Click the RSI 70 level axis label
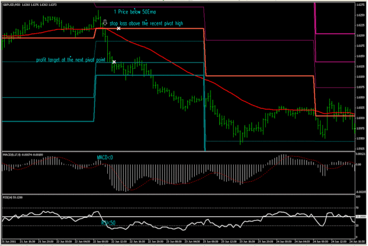The height and width of the screenshot is (246, 368). [x=357, y=208]
